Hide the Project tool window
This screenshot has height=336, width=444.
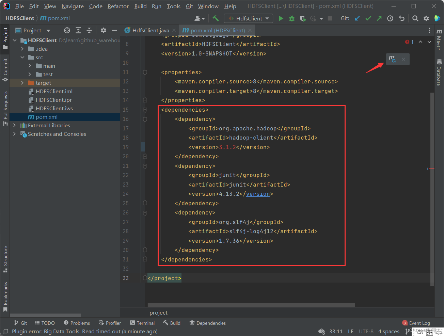114,30
